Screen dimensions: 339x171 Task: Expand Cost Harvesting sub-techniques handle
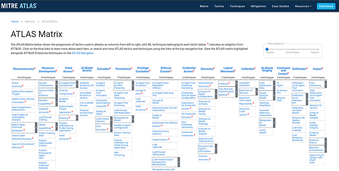pos(326,84)
